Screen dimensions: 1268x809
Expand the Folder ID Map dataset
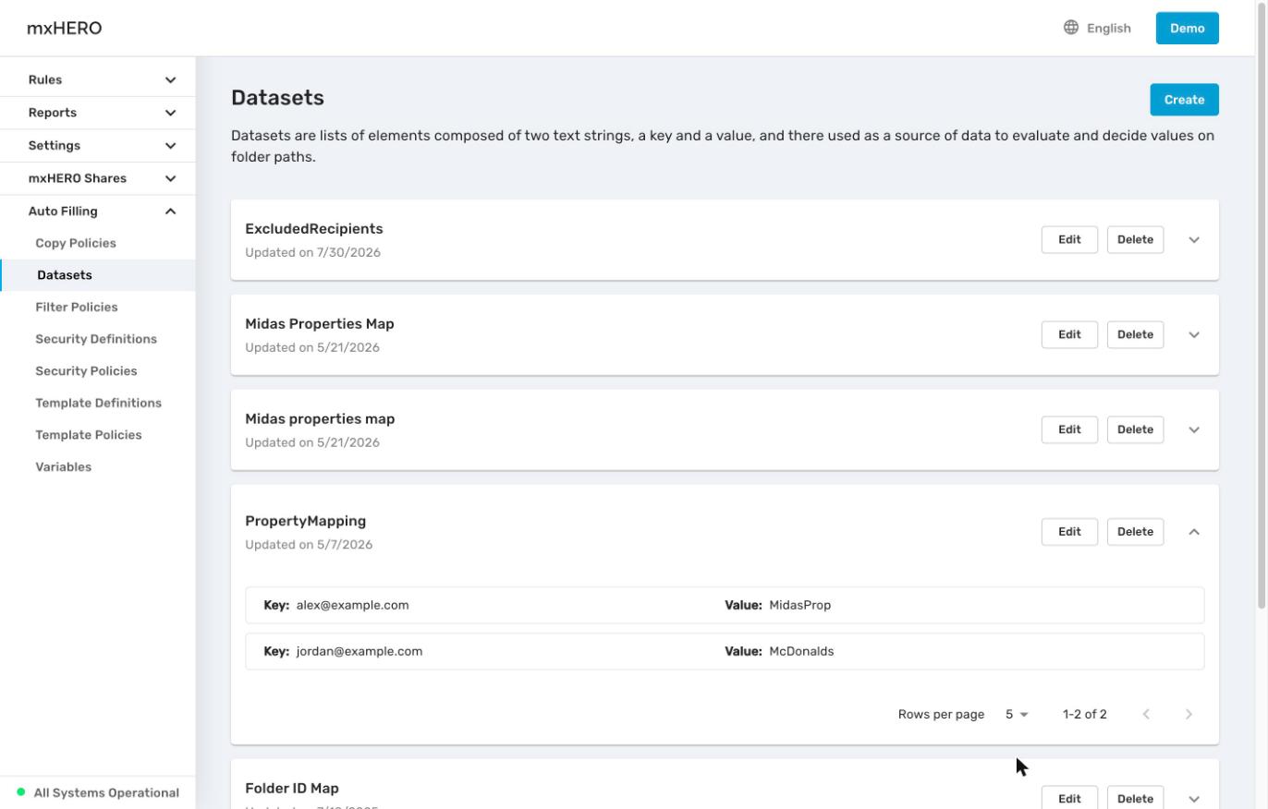pos(1194,799)
